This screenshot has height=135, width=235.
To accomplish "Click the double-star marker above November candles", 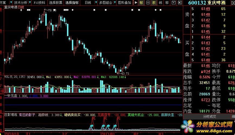I will click(28, 10).
